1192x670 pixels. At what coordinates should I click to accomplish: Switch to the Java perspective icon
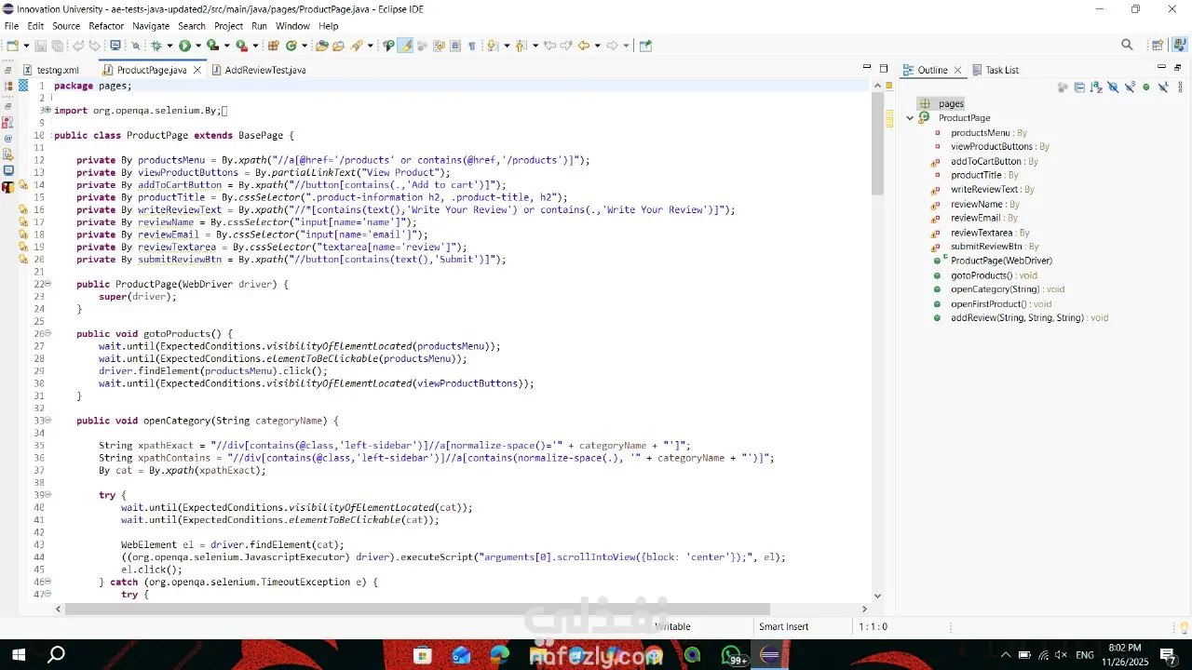pyautogui.click(x=1178, y=46)
